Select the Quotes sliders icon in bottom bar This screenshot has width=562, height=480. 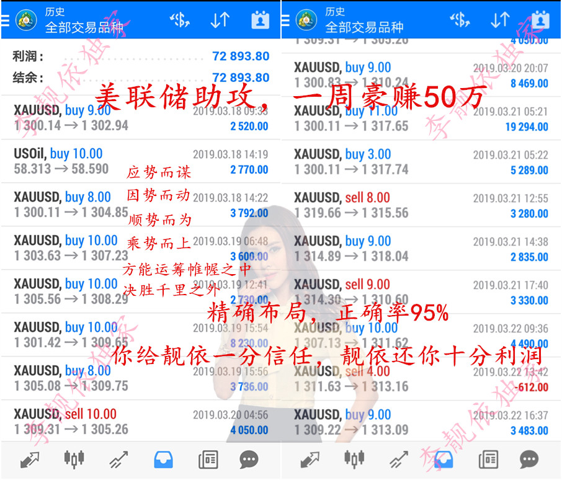click(74, 460)
